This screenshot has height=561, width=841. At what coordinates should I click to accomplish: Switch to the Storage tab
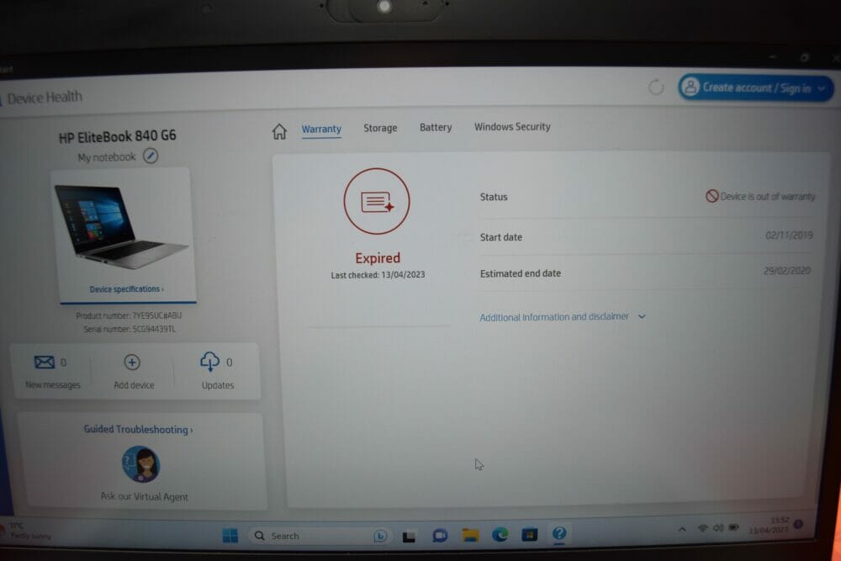[380, 128]
